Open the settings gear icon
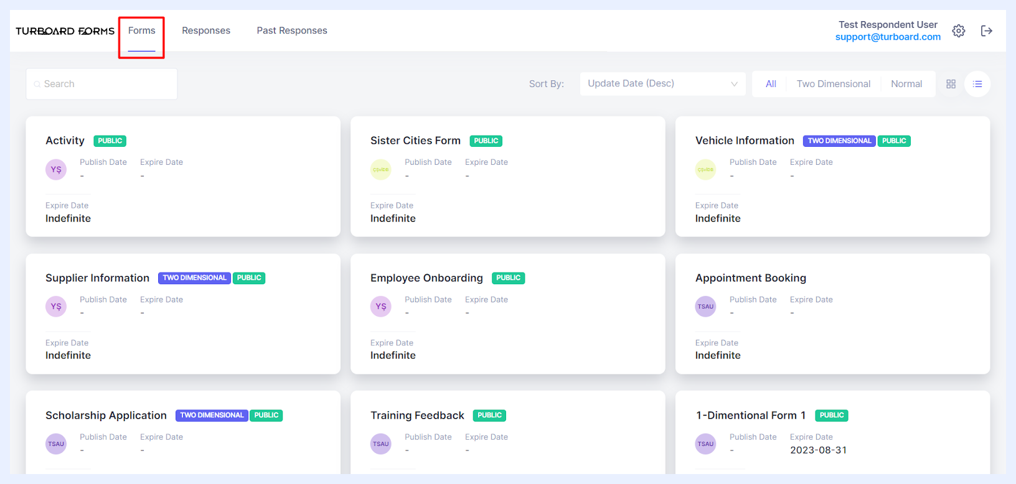Image resolution: width=1016 pixels, height=484 pixels. click(959, 30)
